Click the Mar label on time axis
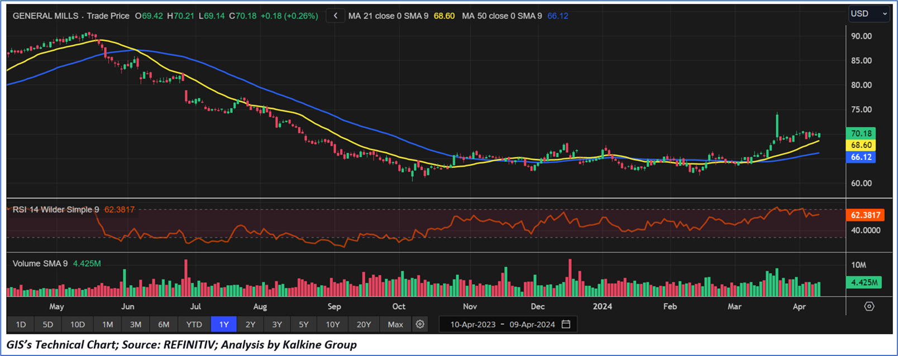 (x=734, y=306)
